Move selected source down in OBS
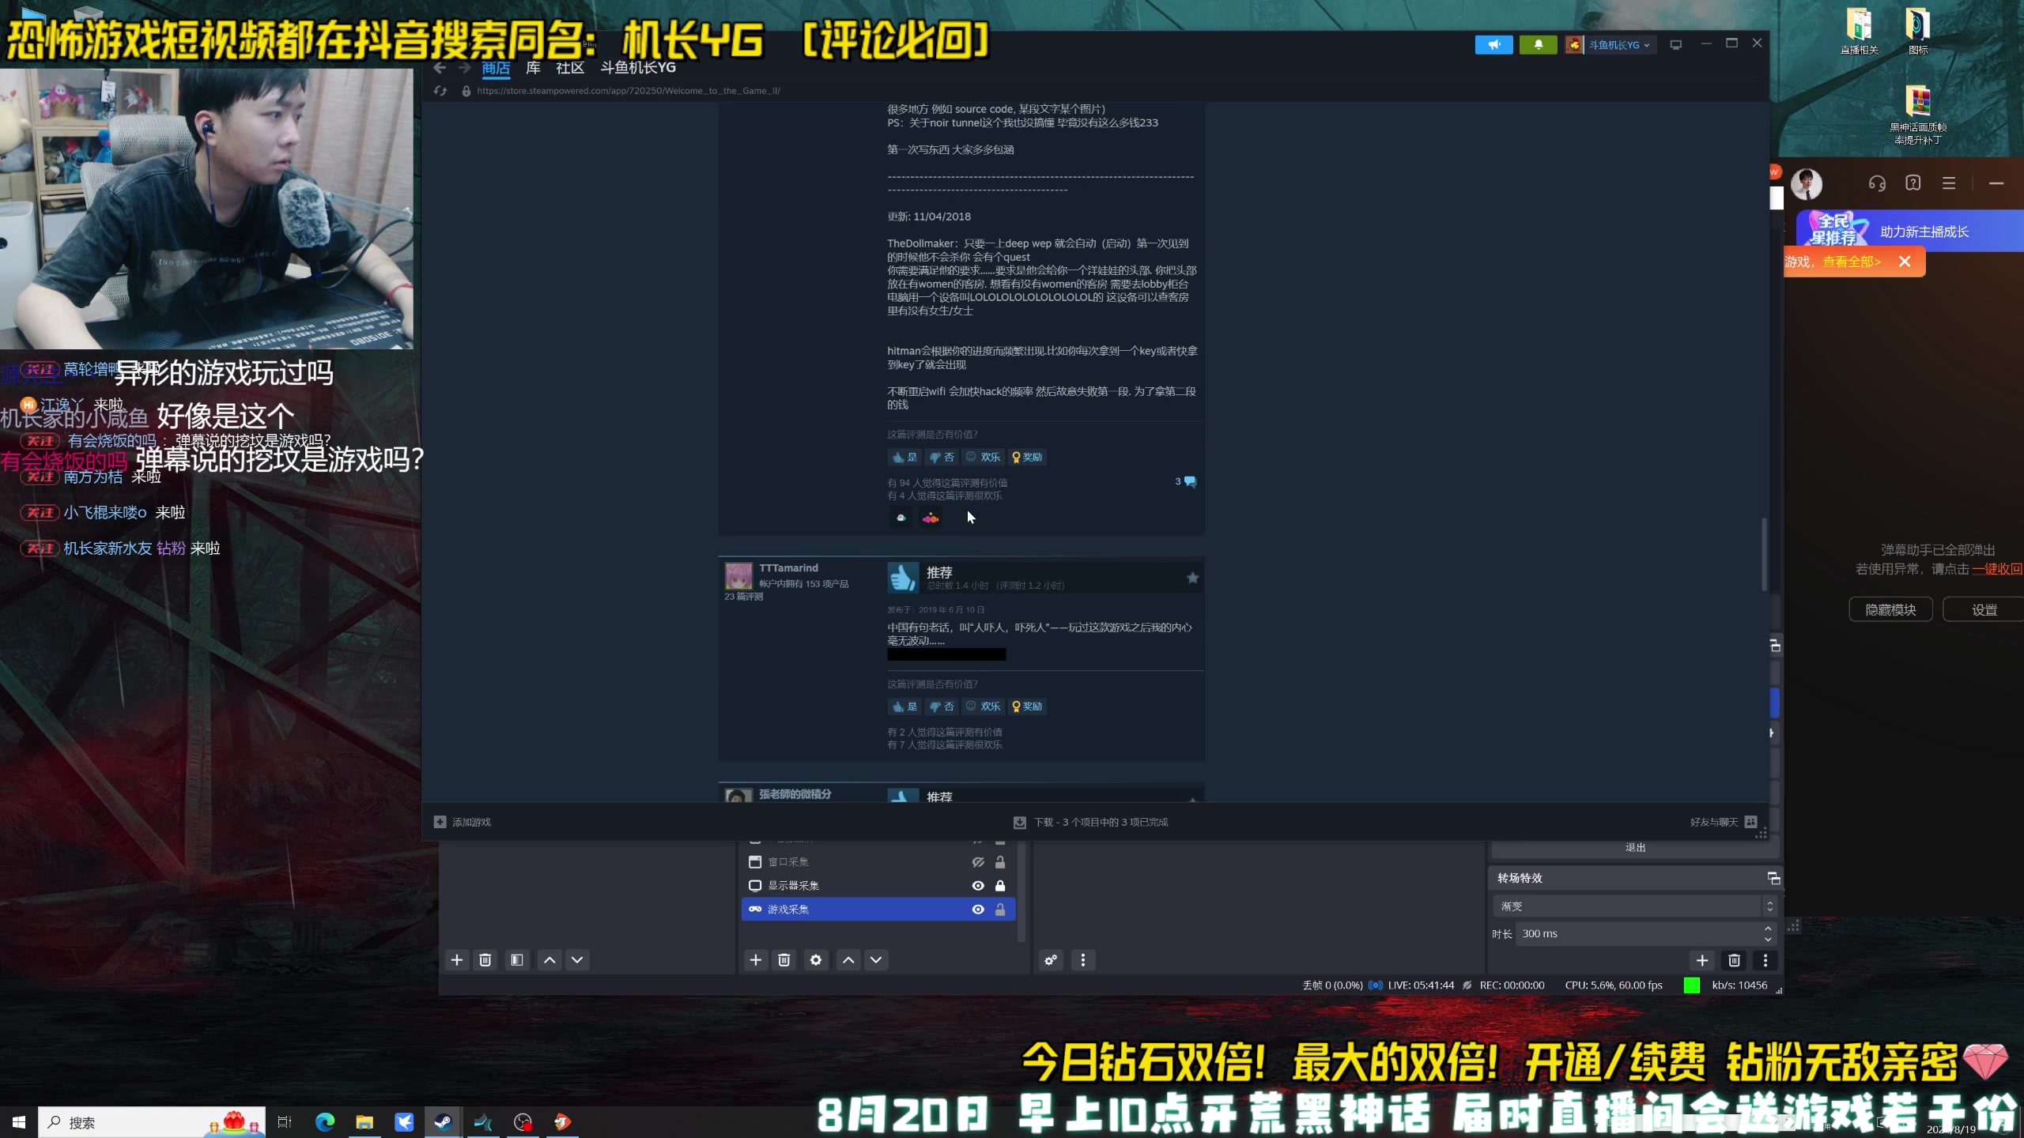2024x1138 pixels. pos(876,959)
